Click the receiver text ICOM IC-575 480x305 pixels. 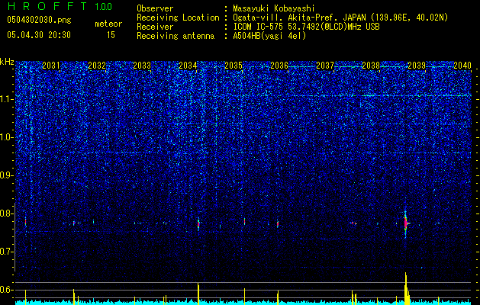(258, 27)
